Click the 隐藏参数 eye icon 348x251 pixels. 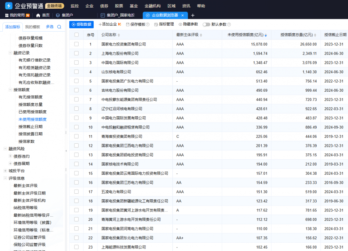click(180, 25)
